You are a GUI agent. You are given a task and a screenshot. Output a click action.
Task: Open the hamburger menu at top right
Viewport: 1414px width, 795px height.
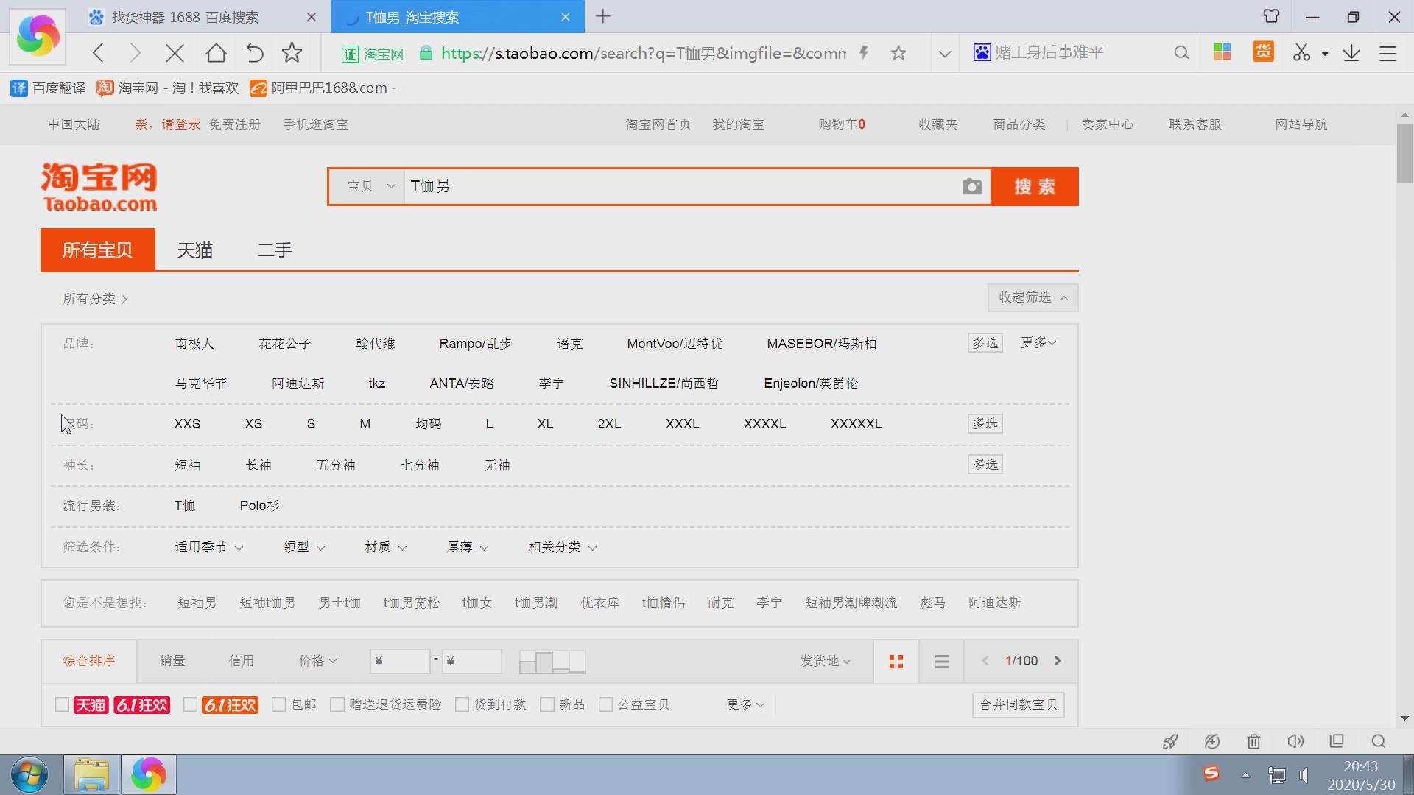point(1388,52)
